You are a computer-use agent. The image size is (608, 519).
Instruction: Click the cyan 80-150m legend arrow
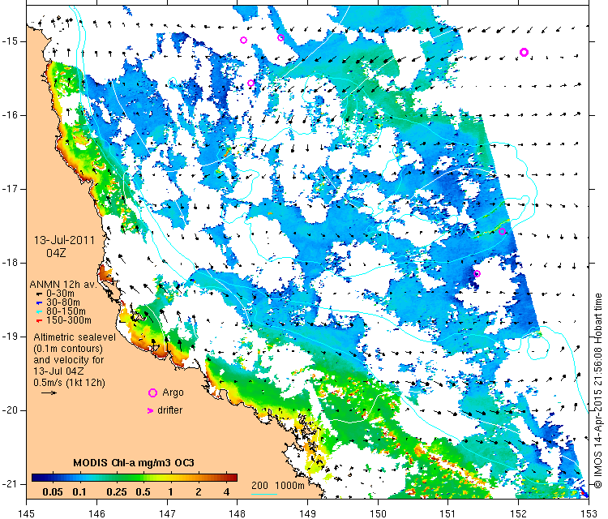(39, 312)
